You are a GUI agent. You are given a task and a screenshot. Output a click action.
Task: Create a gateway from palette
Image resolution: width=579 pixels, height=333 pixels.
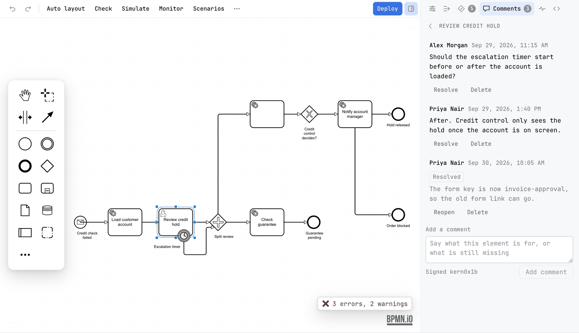point(47,166)
